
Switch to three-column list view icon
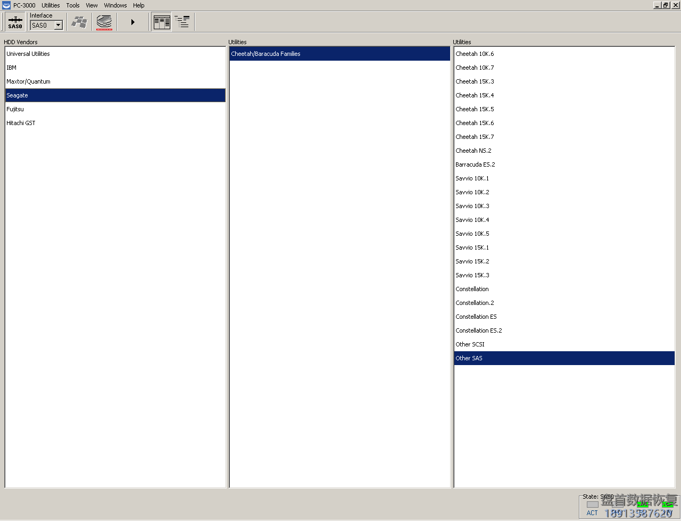point(162,22)
